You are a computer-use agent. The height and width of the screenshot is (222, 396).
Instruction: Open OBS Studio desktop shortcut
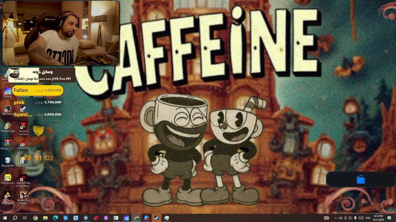coord(8,110)
